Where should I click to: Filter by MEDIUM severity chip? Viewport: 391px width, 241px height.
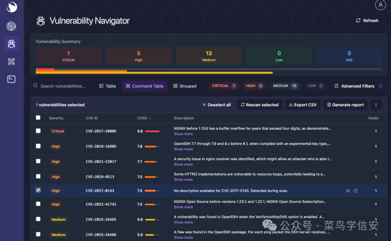[x=285, y=86]
